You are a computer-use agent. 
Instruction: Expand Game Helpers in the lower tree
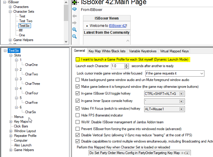pyautogui.click(x=11, y=150)
